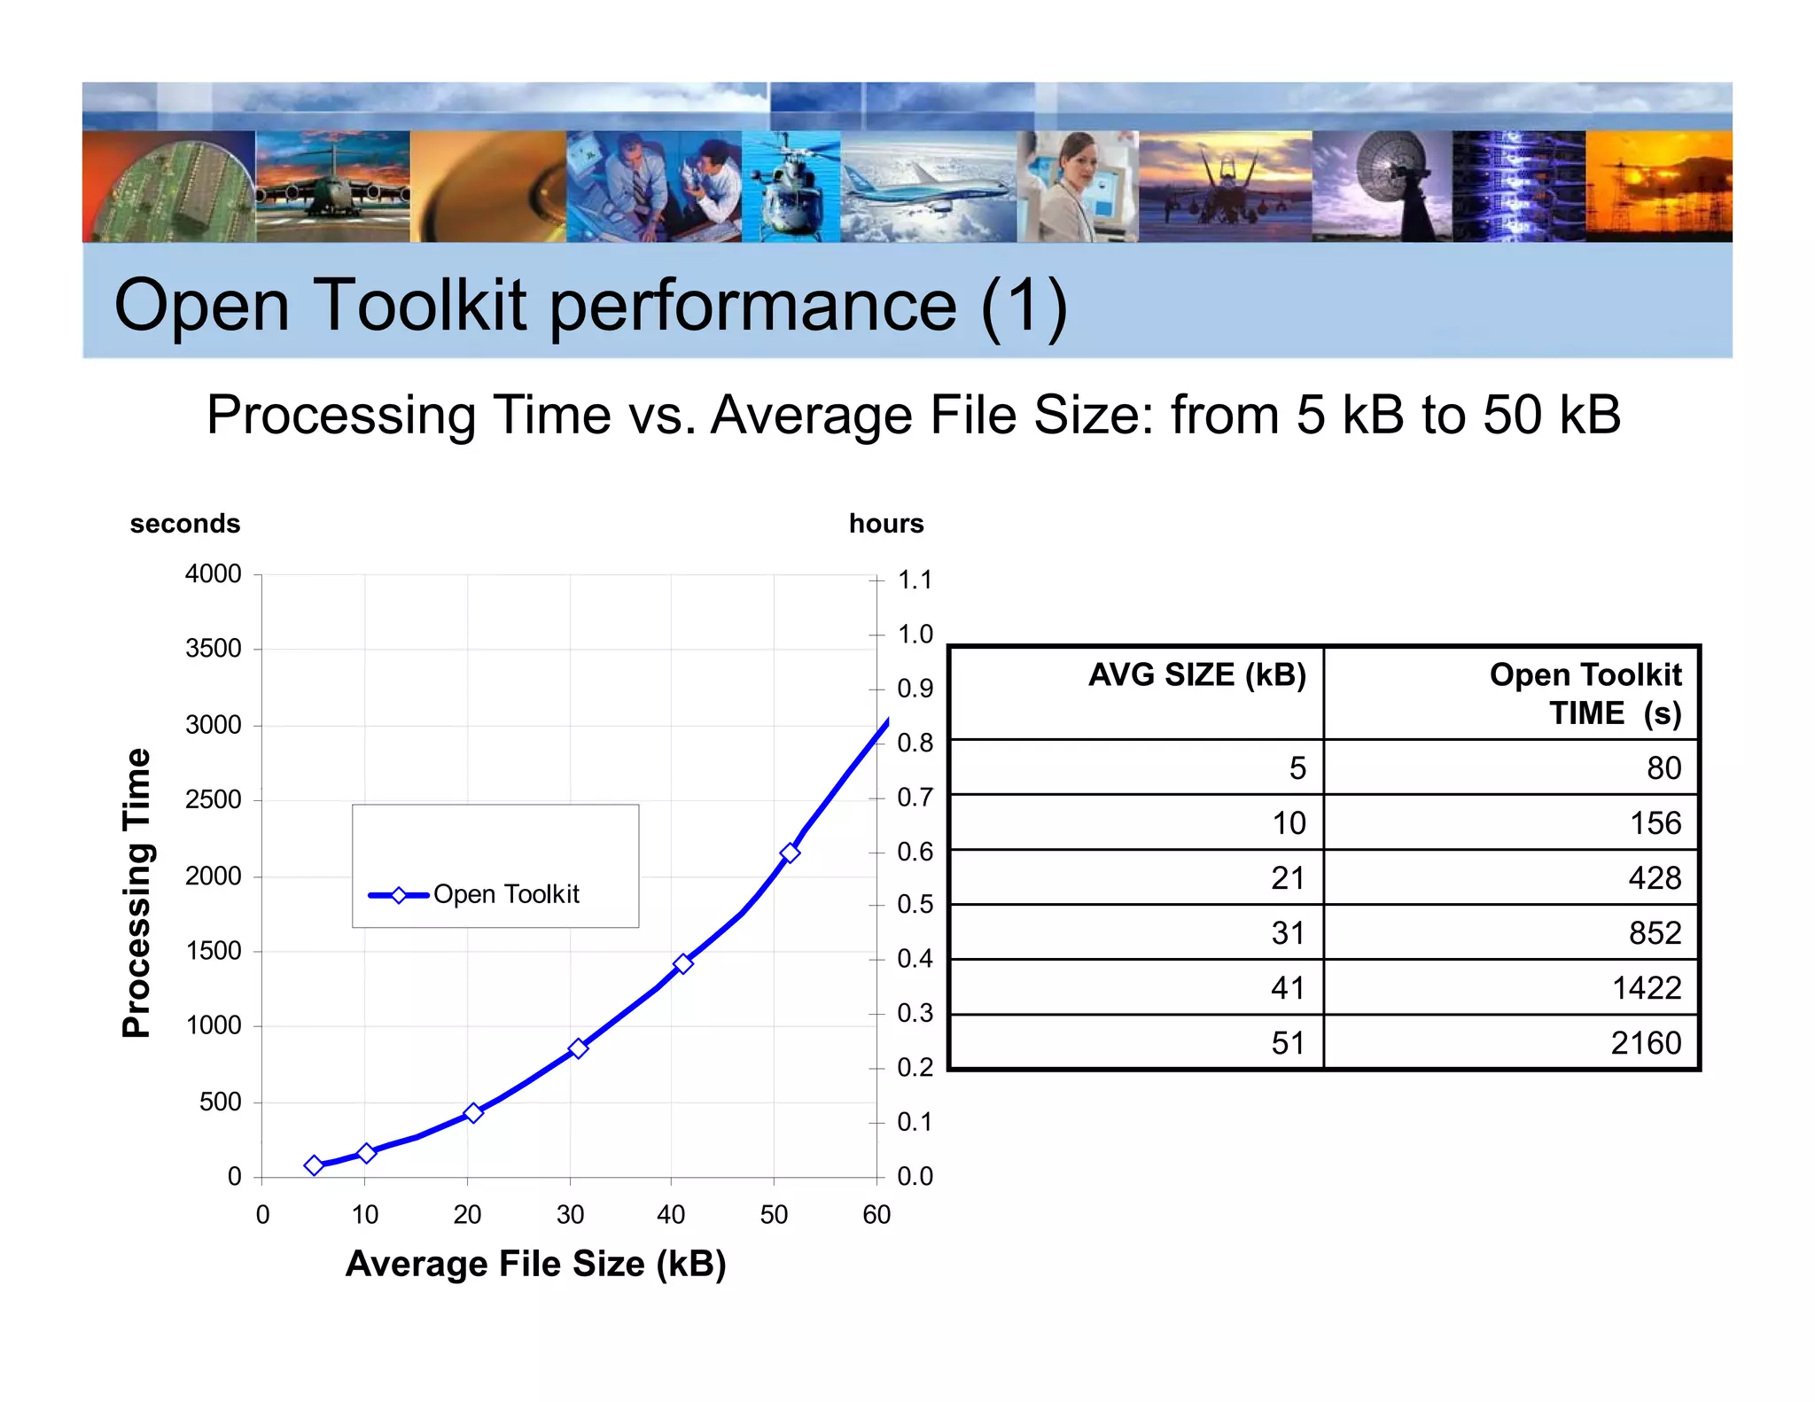The width and height of the screenshot is (1815, 1402).
Task: Select table cell with AVG SIZE 10
Action: [x=1137, y=822]
